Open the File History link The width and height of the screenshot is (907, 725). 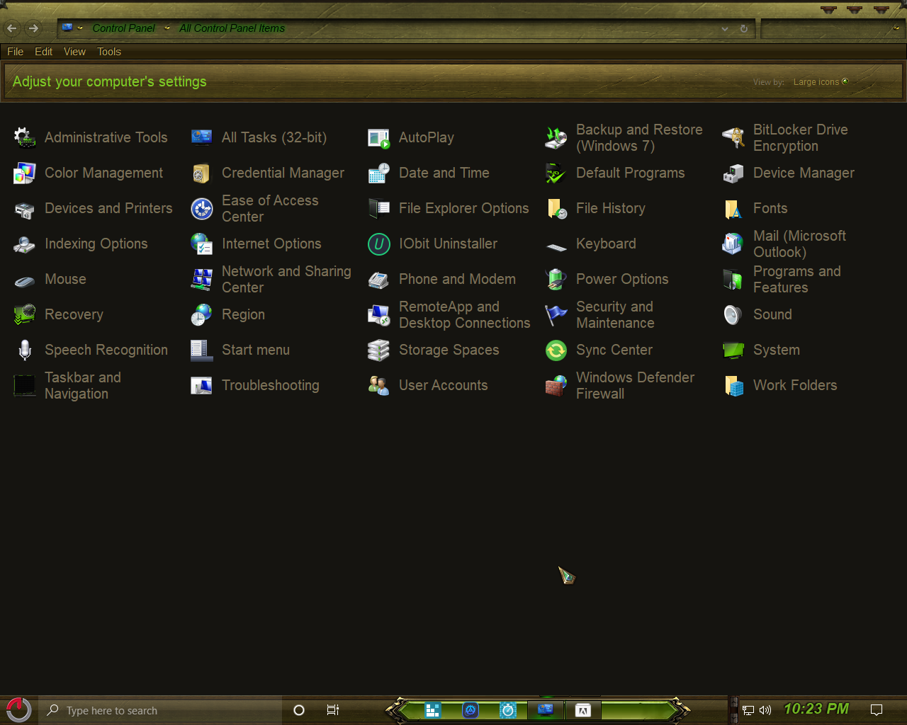pos(611,208)
